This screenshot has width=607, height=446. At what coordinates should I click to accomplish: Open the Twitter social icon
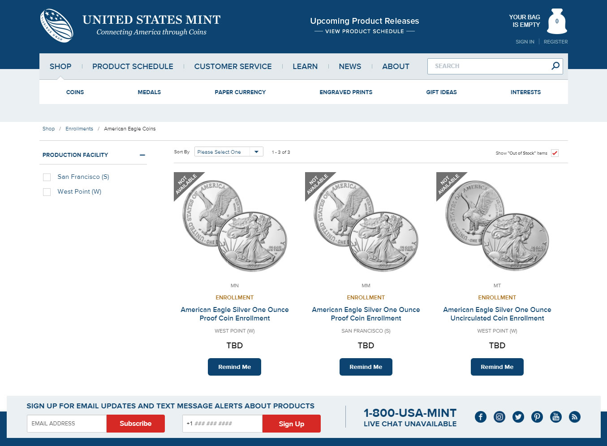point(518,417)
